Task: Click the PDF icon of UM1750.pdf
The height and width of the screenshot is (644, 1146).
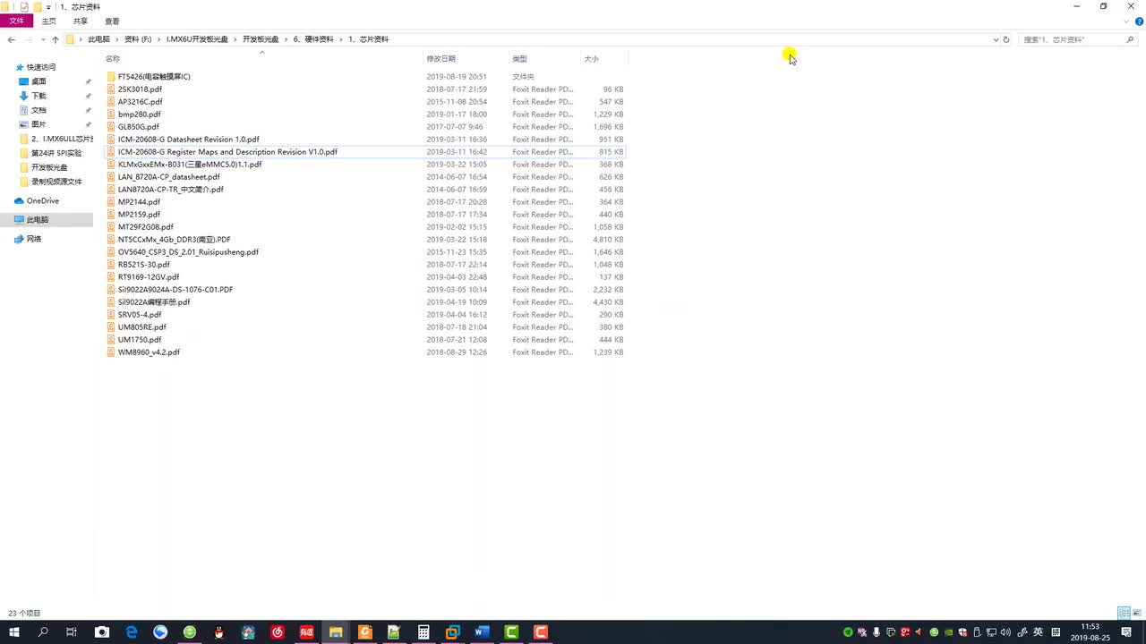Action: 111,340
